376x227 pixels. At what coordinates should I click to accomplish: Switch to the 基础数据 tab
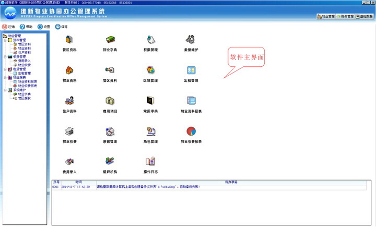(x=365, y=16)
